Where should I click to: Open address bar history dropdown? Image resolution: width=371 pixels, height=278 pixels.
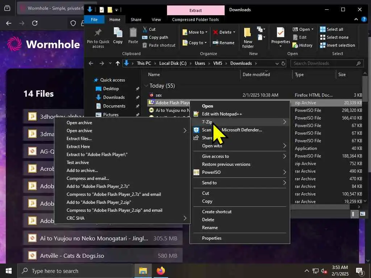tap(277, 64)
